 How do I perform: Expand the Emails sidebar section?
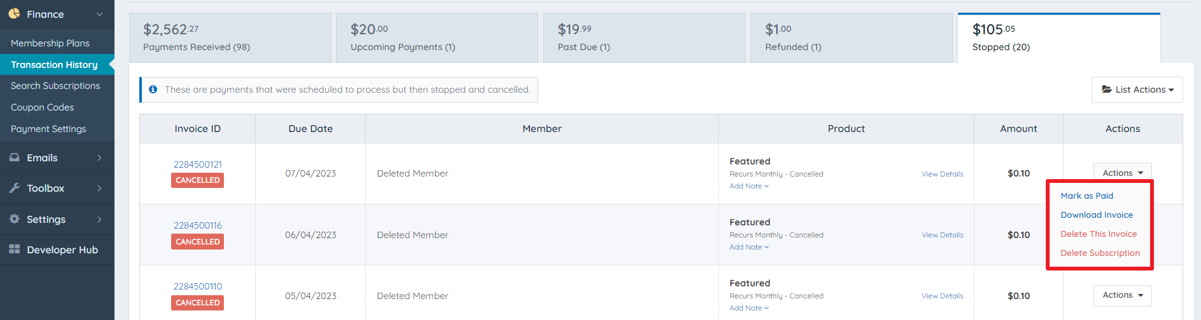[x=100, y=157]
